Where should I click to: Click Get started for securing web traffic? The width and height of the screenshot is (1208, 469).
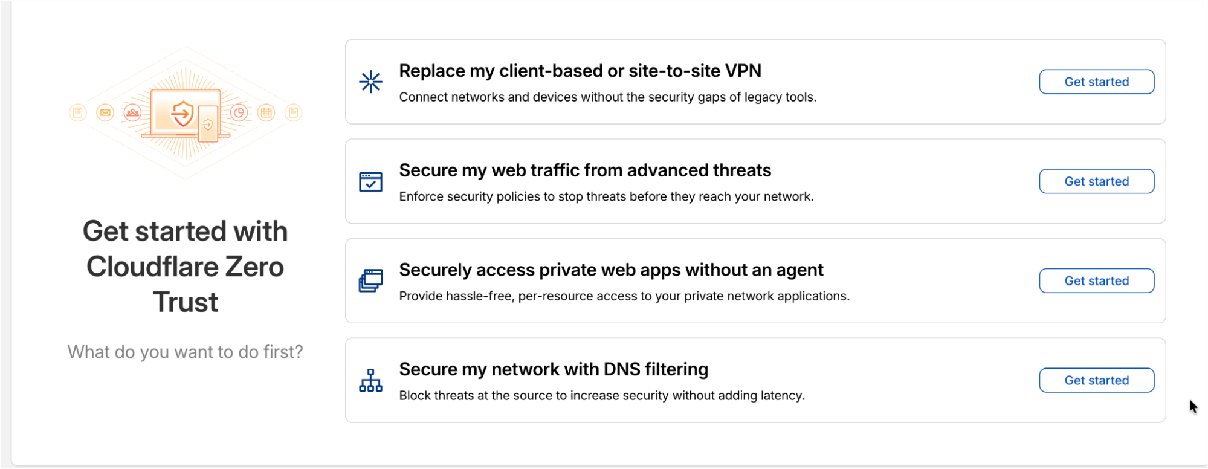point(1096,181)
